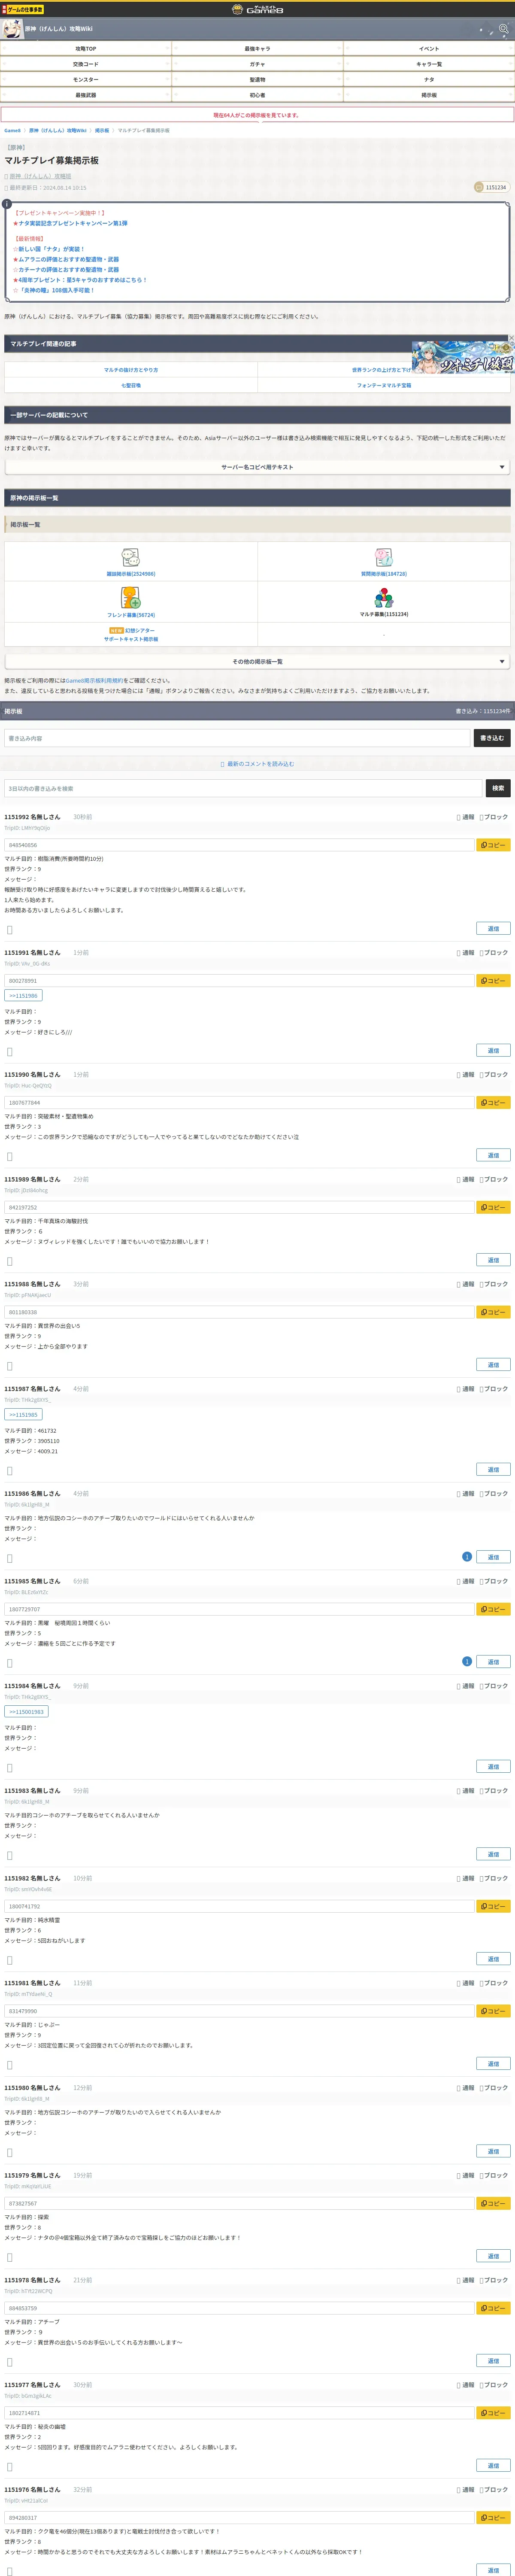
Task: Click the 検索 search button
Action: [x=498, y=788]
